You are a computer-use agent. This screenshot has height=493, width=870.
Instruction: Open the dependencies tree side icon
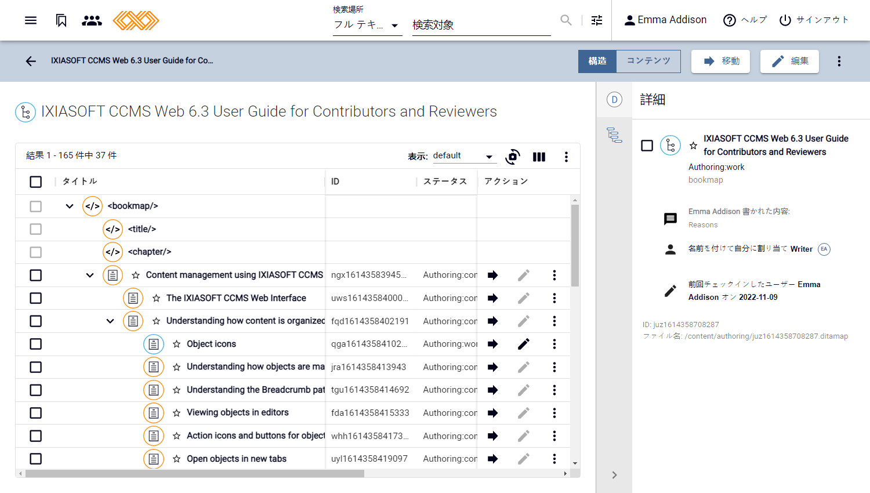point(614,135)
